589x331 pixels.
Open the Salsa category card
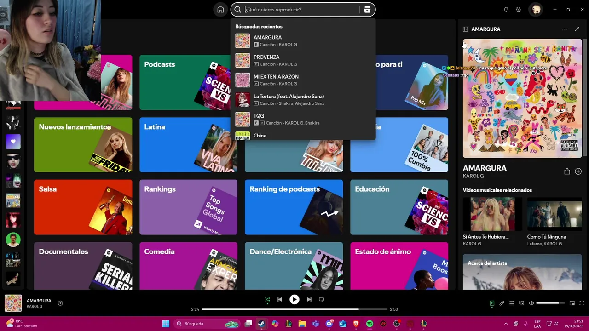(x=83, y=207)
